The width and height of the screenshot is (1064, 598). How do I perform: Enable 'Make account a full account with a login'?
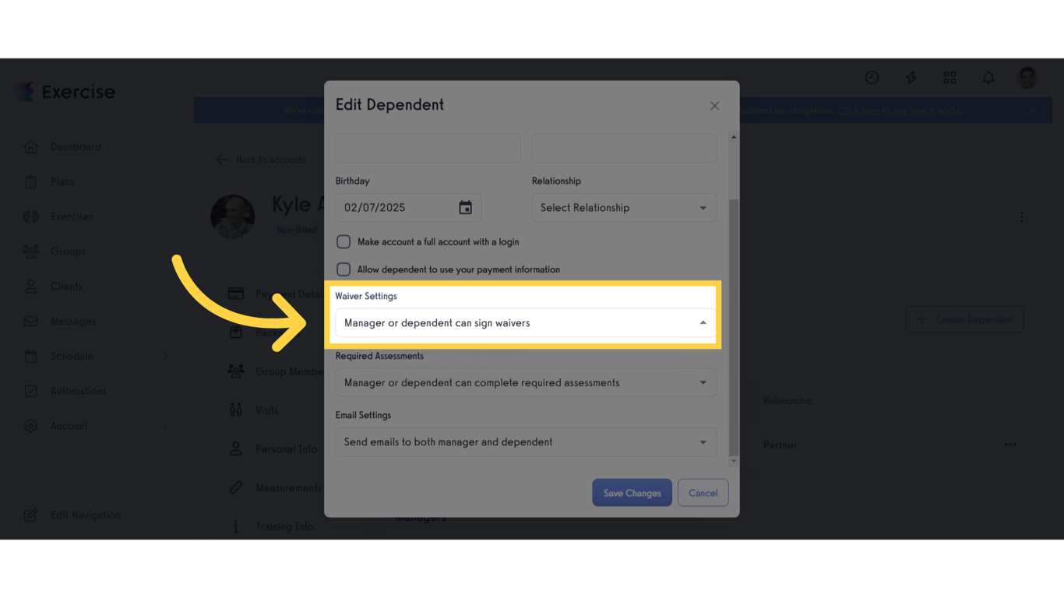tap(344, 241)
